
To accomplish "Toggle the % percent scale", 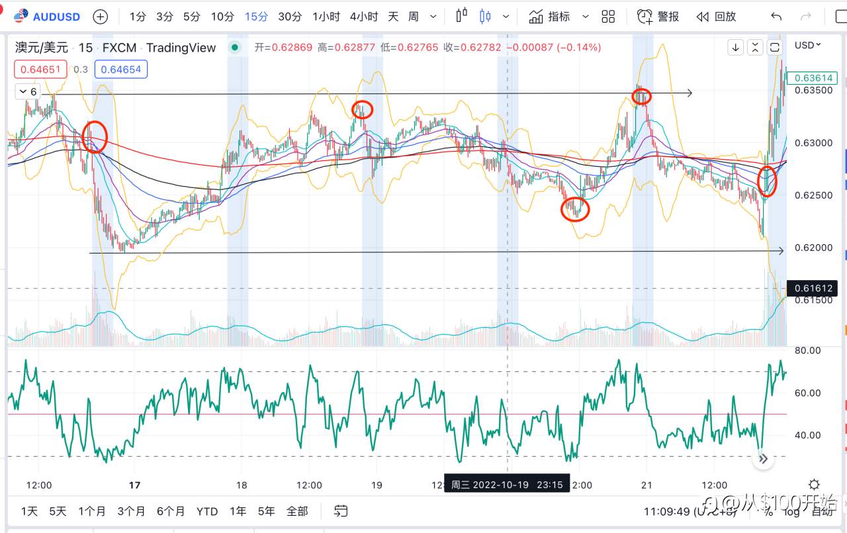I will 768,511.
